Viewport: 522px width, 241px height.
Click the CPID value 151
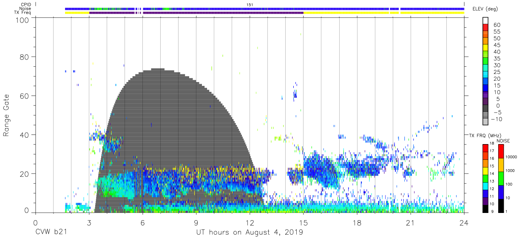[x=250, y=4]
